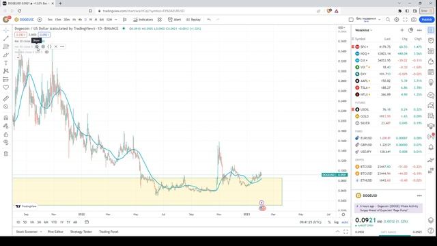Image resolution: width=437 pixels, height=246 pixels.
Task: Toggle magnet mode in left toolbar
Action: click(x=6, y=118)
